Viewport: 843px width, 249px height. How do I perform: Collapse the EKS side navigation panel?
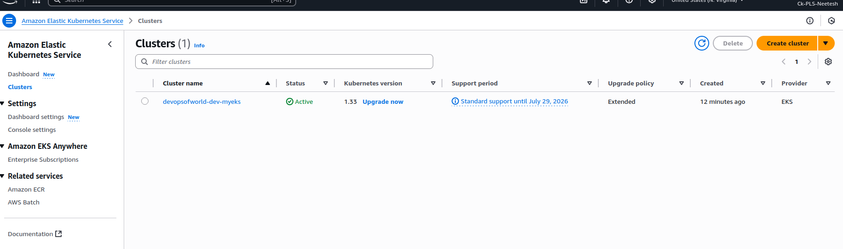110,44
